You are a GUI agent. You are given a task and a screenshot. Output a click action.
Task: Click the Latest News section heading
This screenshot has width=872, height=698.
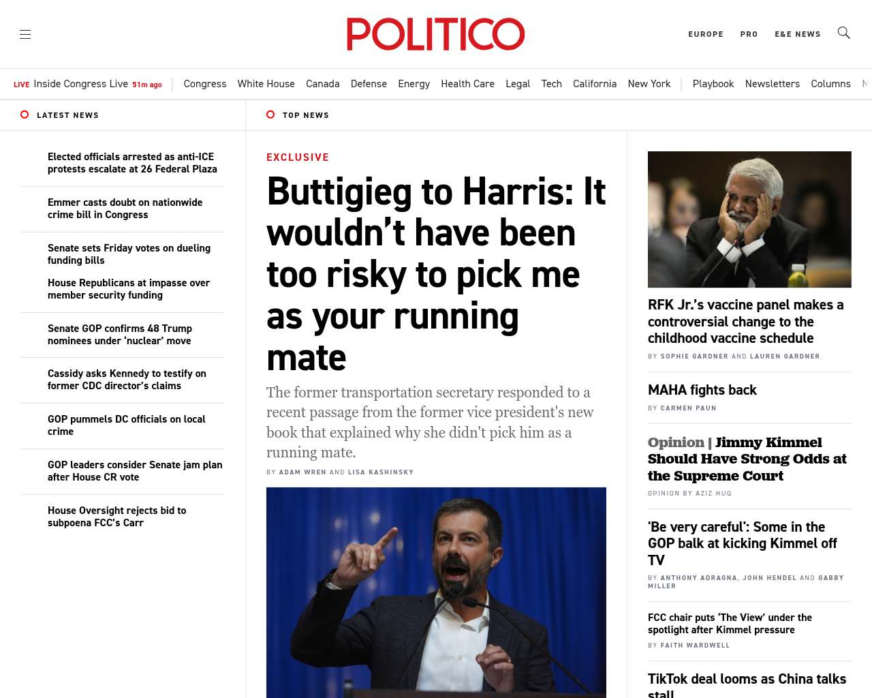pyautogui.click(x=67, y=115)
